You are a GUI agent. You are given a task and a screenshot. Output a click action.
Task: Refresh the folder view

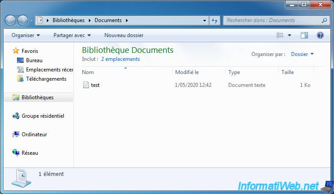[215, 20]
